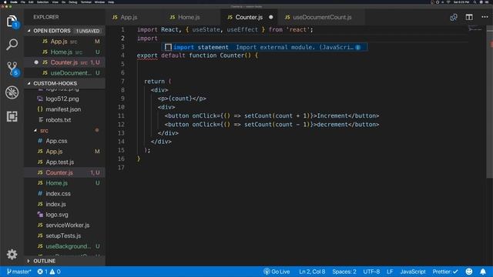Change the LF end of line sequence
The image size is (493, 277).
tap(390, 272)
